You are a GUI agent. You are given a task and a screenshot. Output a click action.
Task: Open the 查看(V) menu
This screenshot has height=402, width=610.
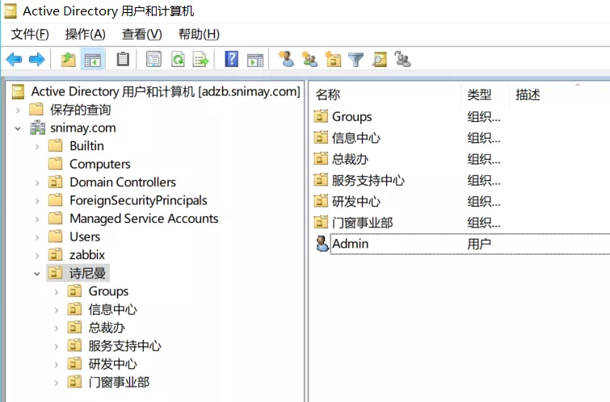click(141, 34)
